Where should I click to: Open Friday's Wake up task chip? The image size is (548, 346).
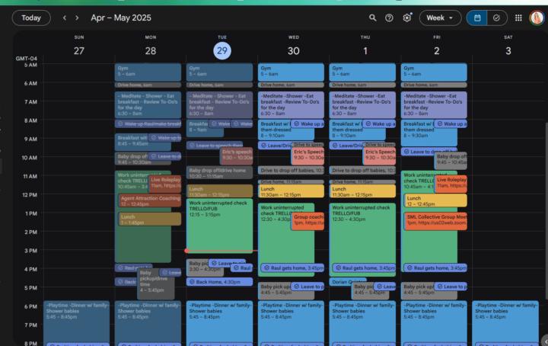(451, 124)
